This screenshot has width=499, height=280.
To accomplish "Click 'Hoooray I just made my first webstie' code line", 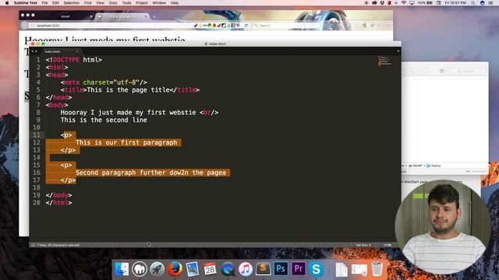I will point(140,112).
